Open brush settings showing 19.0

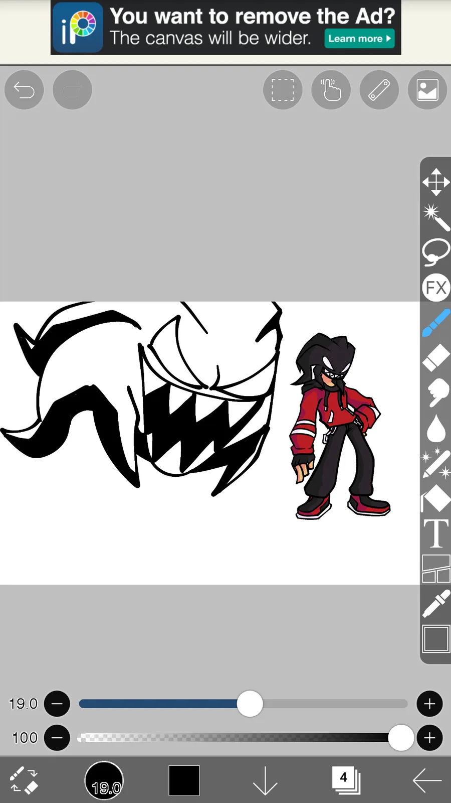pyautogui.click(x=104, y=780)
